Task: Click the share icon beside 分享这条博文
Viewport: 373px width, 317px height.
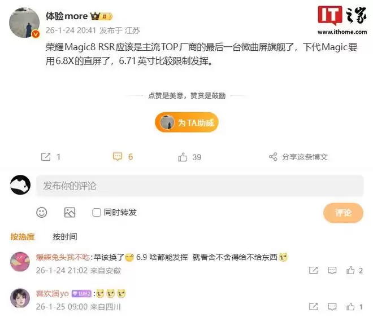Action: tap(273, 157)
